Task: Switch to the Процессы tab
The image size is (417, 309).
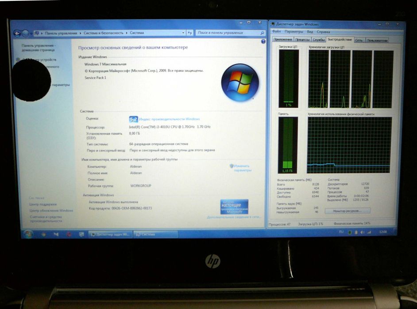Action: pos(302,40)
